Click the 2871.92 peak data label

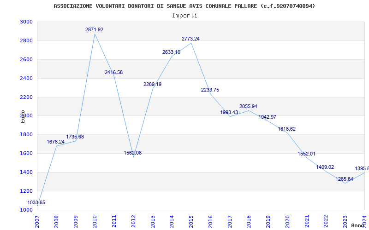pos(94,29)
